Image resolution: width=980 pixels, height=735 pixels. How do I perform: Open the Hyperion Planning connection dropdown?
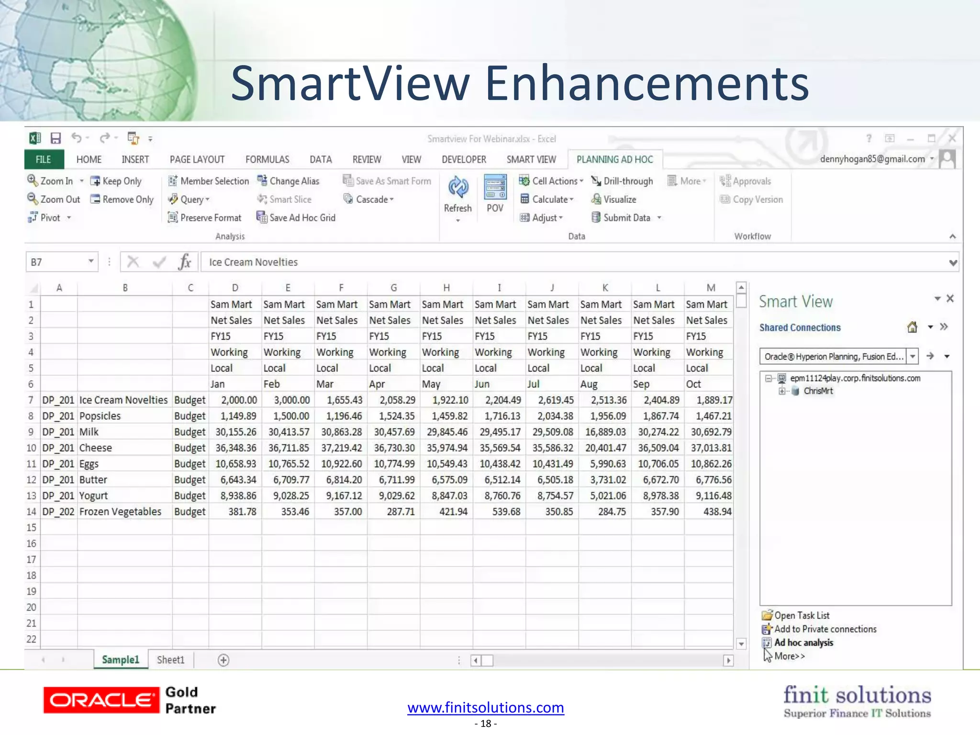pyautogui.click(x=913, y=356)
